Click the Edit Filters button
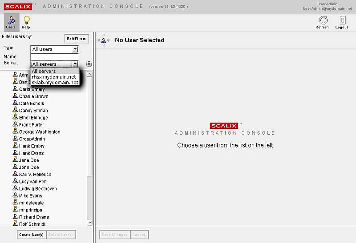 click(x=76, y=39)
